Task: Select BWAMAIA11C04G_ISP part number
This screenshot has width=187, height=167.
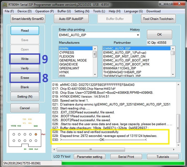Action: (136, 68)
